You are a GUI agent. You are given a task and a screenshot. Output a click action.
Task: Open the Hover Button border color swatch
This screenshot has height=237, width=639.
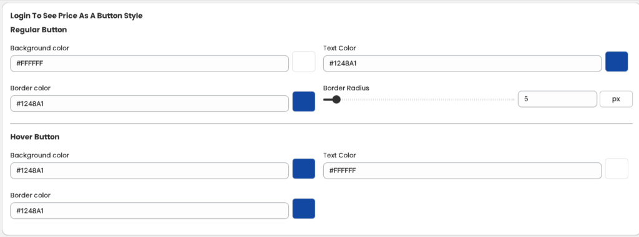[x=304, y=208]
